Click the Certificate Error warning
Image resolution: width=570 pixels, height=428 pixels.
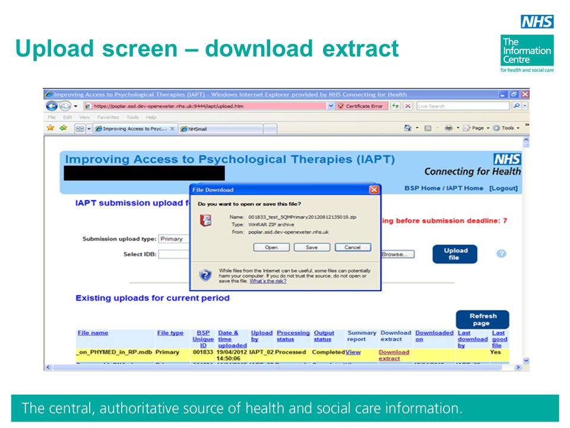361,106
